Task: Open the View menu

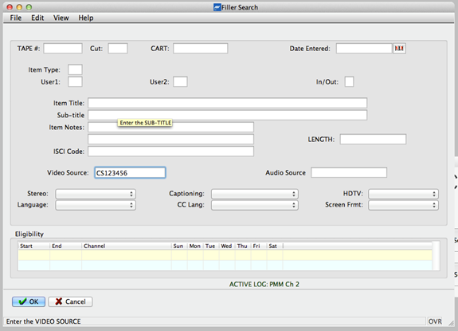Action: pyautogui.click(x=61, y=18)
